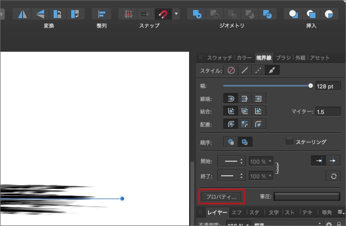
Task: Select the brush stroke style icon
Action: click(272, 71)
